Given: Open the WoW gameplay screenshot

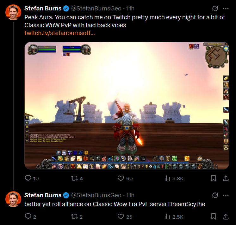Looking at the screenshot, I should point(127,105).
